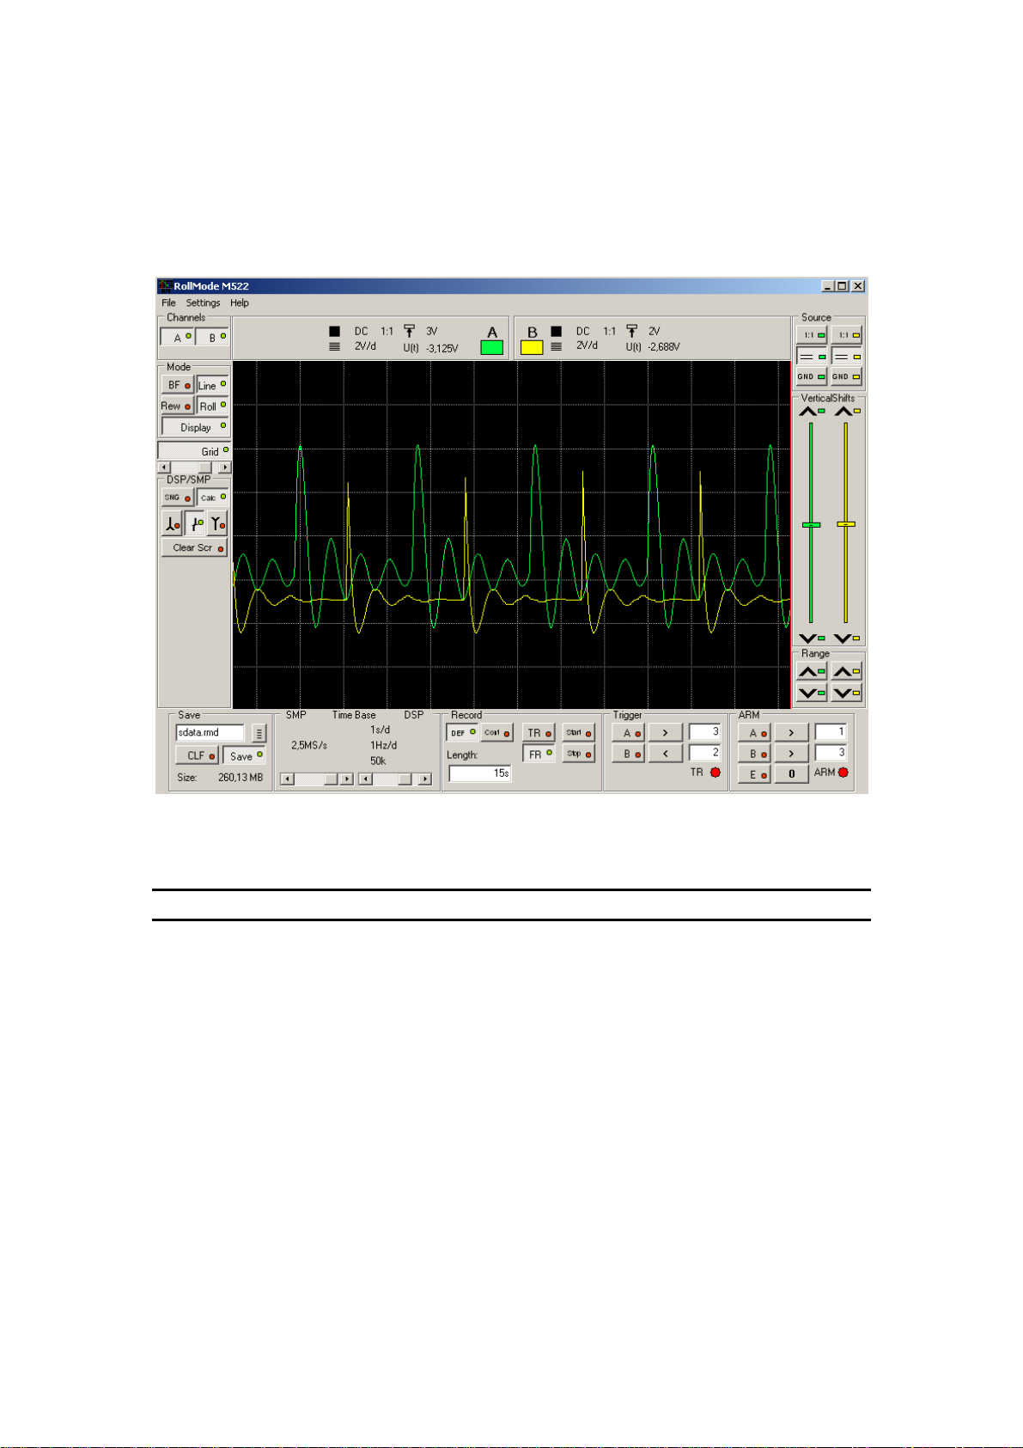This screenshot has height=1448, width=1023.
Task: Select ARM source E
Action: pos(754,774)
